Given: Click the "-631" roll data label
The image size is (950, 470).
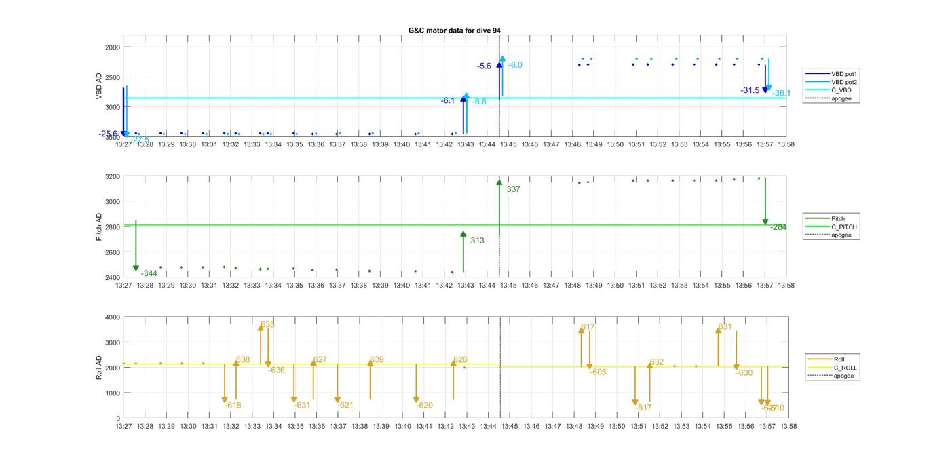Looking at the screenshot, I should 302,406.
